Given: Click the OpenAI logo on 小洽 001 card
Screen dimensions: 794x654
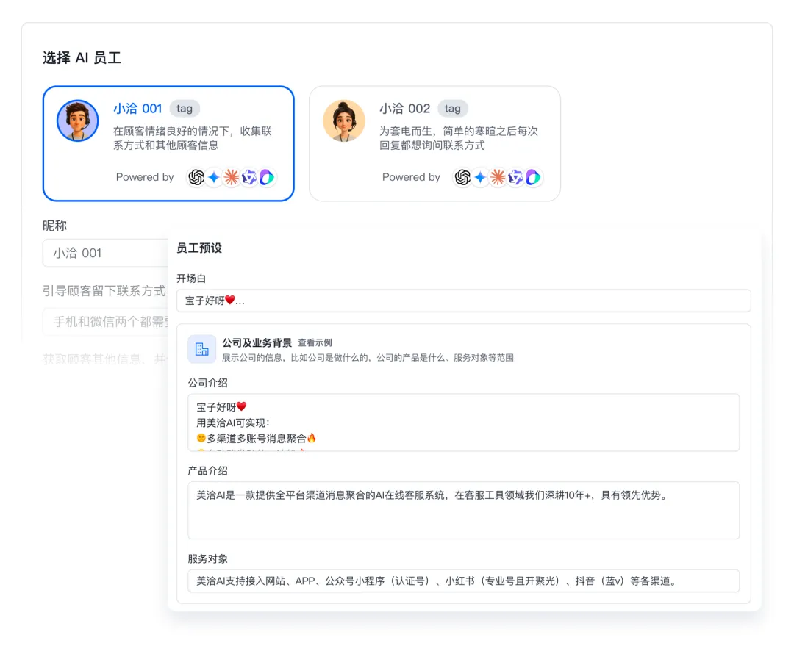Looking at the screenshot, I should coord(196,177).
